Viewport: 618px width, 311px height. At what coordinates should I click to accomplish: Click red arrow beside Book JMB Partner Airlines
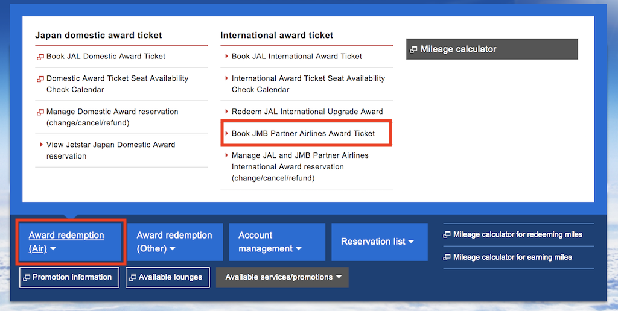(227, 133)
